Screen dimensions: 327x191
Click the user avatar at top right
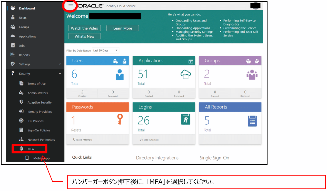click(x=255, y=6)
